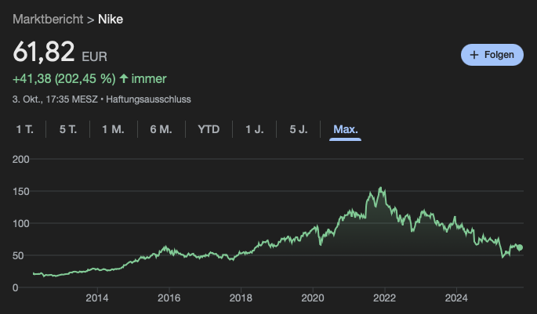Switch chart to YTD view

pos(209,129)
